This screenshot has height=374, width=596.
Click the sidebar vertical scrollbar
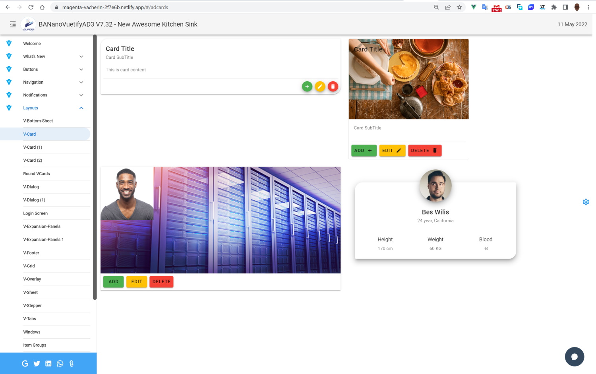[95, 167]
